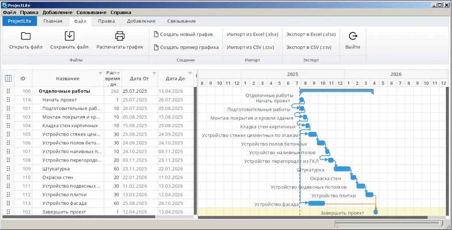The image size is (452, 230).
Task: Open the Справка menu
Action: [x=121, y=12]
